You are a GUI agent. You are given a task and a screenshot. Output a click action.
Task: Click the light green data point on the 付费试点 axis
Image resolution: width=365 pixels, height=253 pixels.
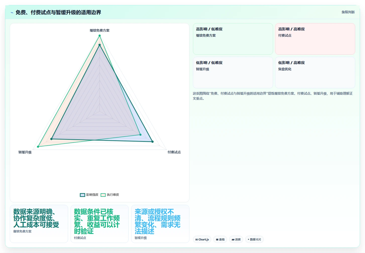pyautogui.click(x=140, y=135)
